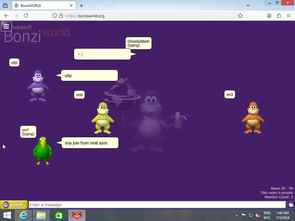
Task: Click the uttp name tag
Action: (x=14, y=62)
